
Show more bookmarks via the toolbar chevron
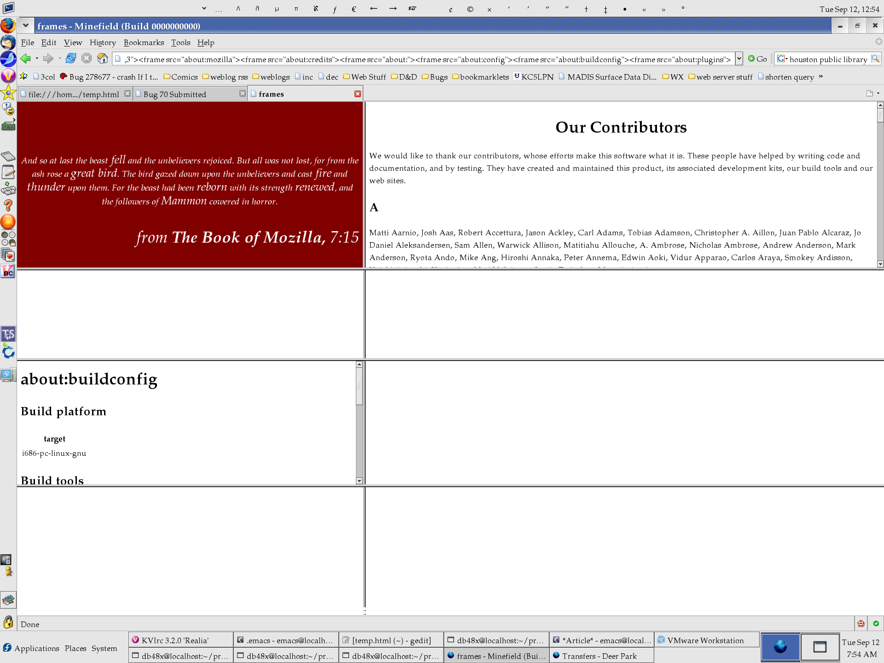[820, 76]
